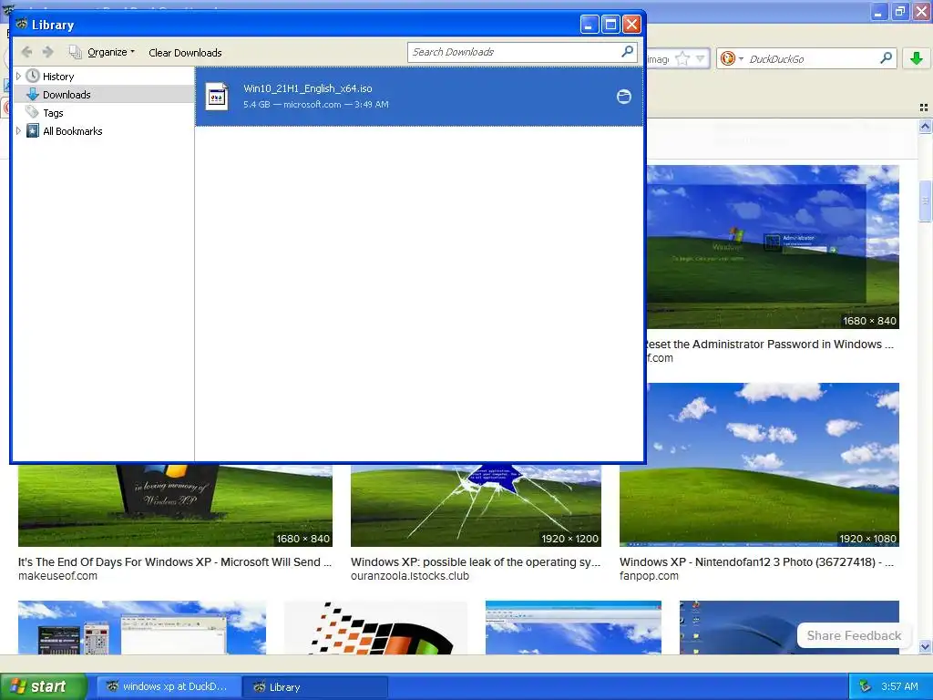Open the Nintendofan12 3 Photo link
933x700 pixels.
756,561
